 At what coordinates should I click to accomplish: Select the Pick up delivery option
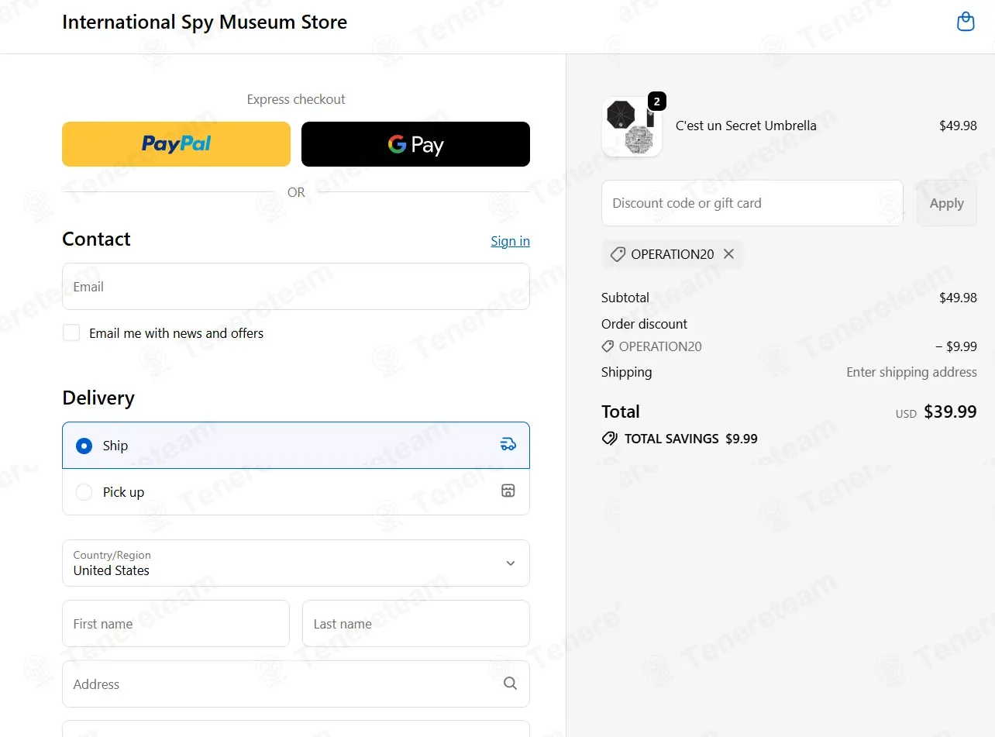(x=296, y=492)
